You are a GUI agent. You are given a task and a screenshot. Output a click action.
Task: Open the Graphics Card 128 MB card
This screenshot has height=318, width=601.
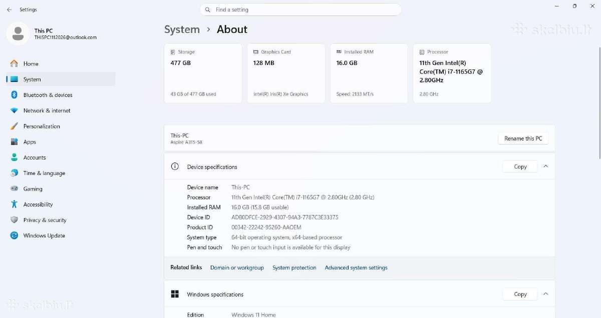[x=286, y=73]
